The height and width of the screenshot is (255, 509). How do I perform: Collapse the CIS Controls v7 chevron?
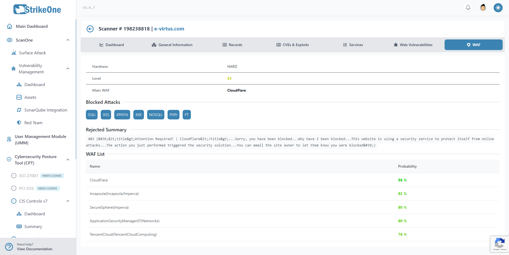pos(68,201)
